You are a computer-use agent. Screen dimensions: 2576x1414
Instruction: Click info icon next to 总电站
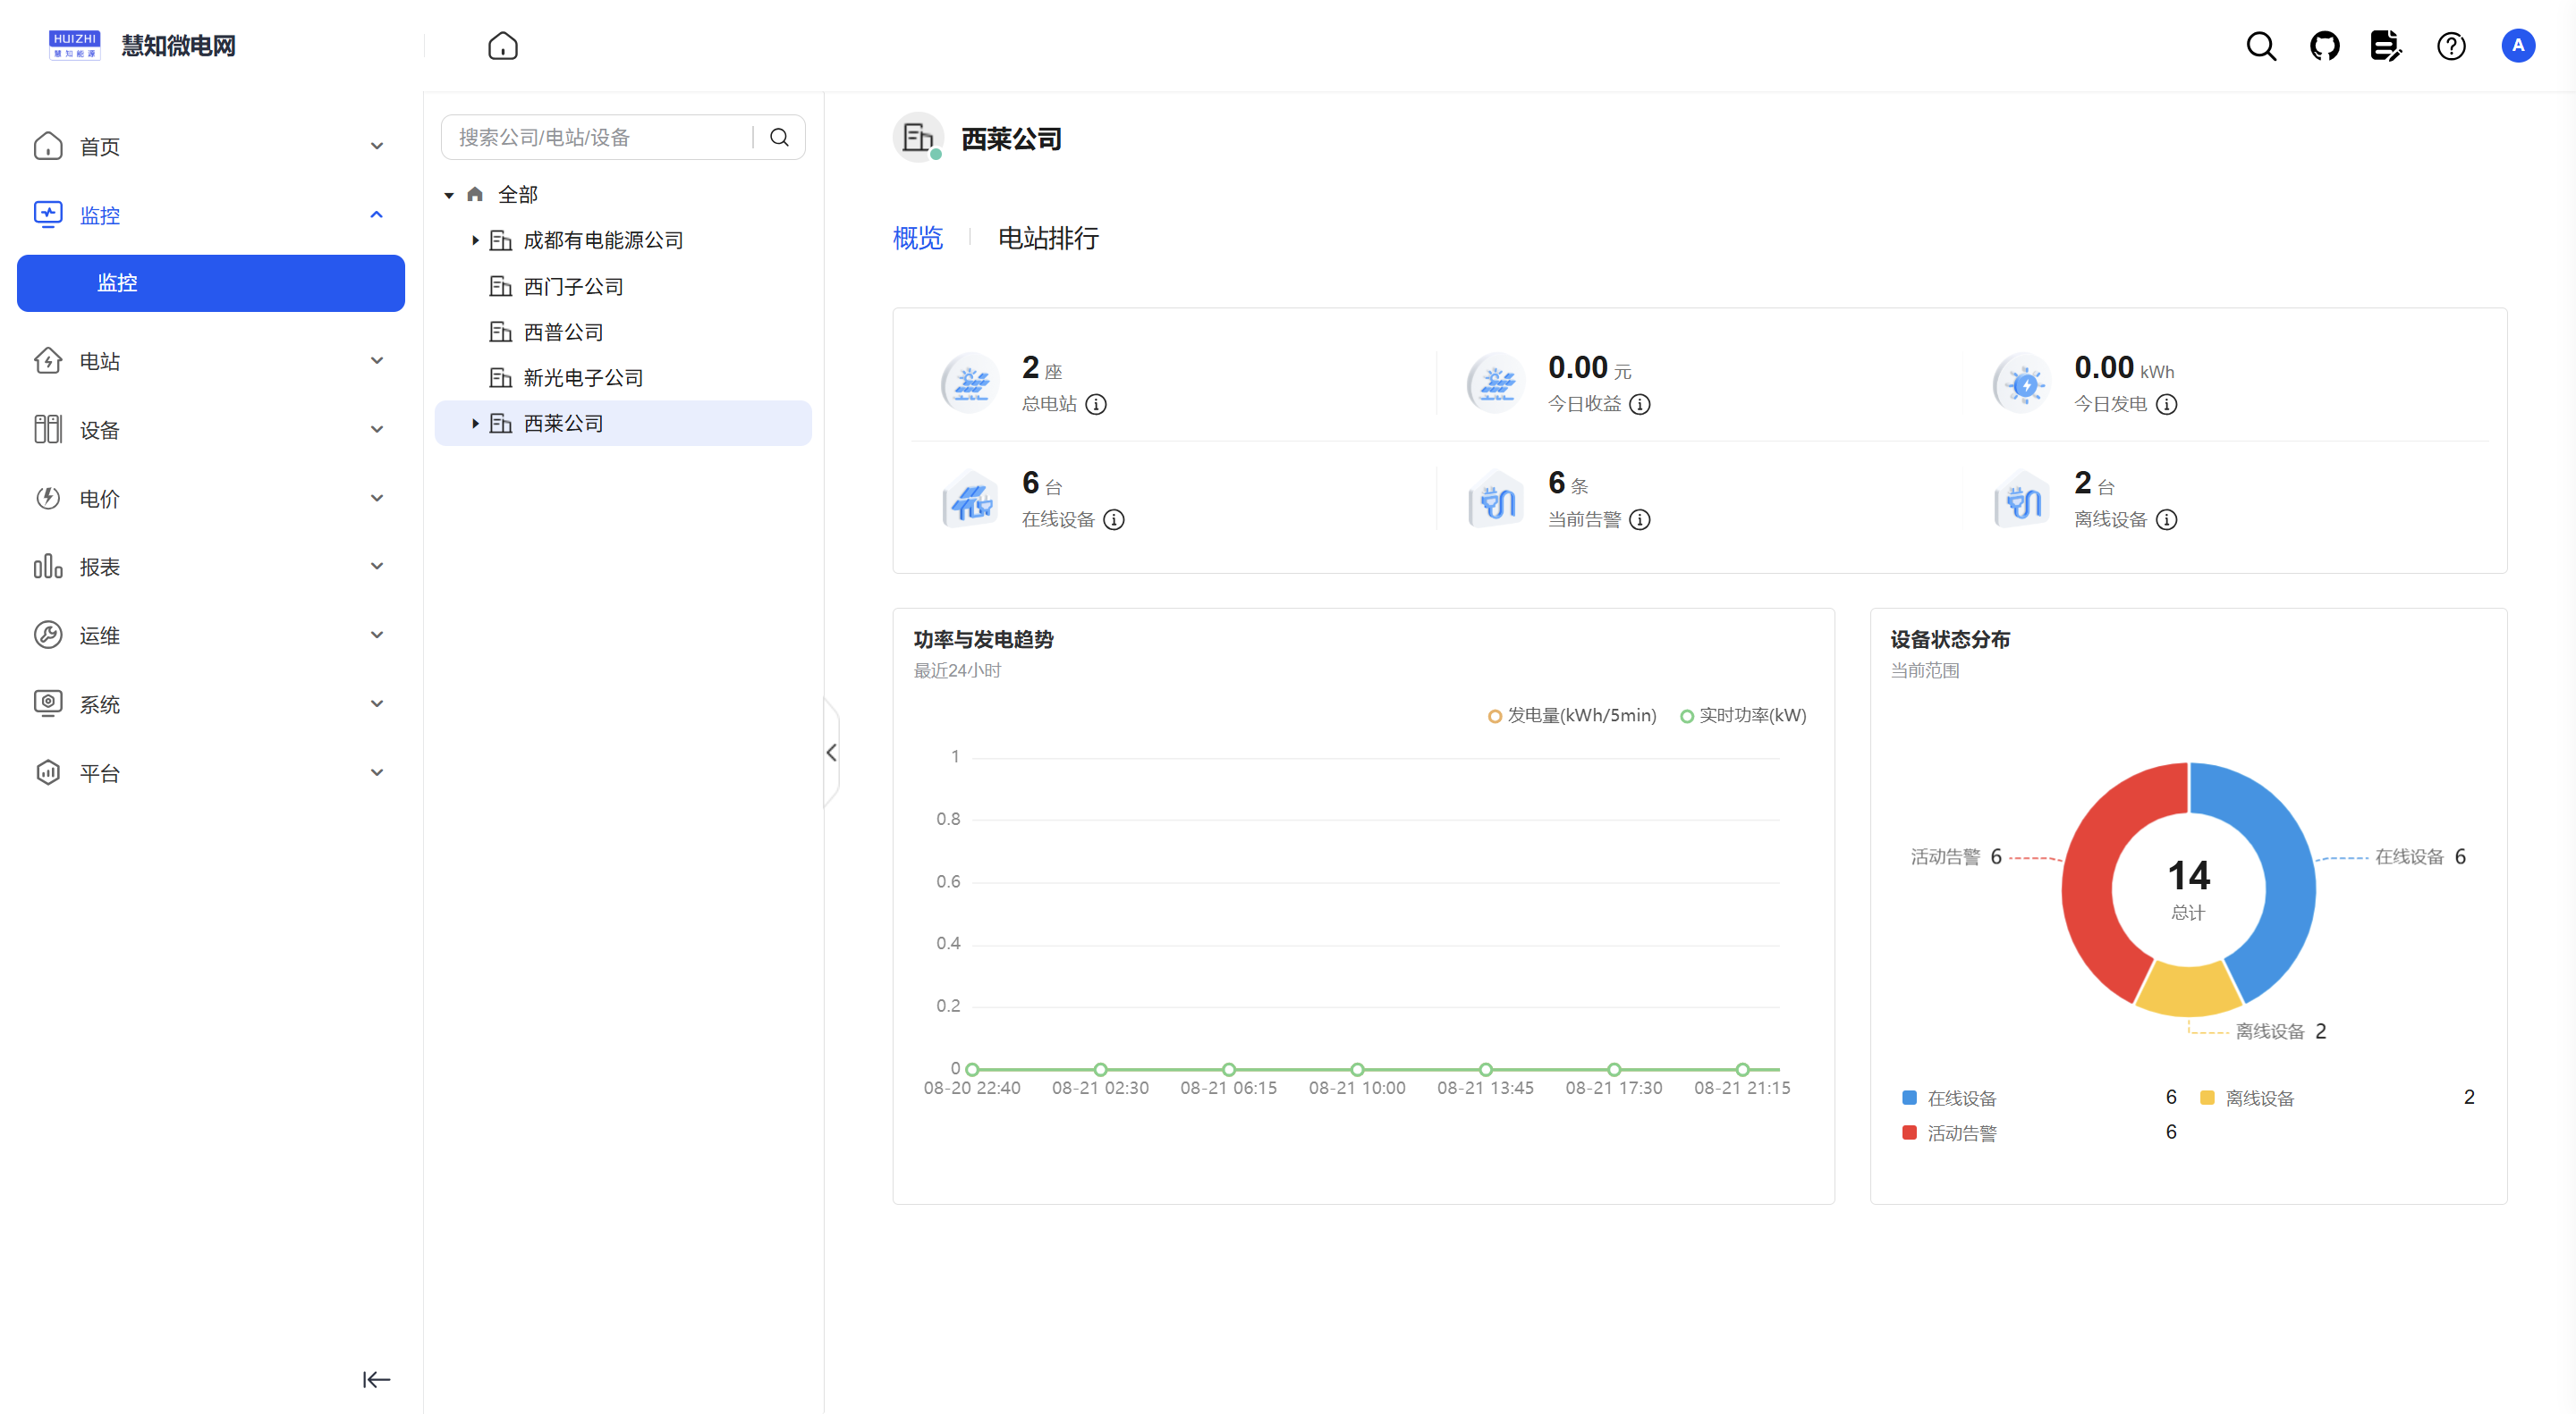[x=1096, y=405]
